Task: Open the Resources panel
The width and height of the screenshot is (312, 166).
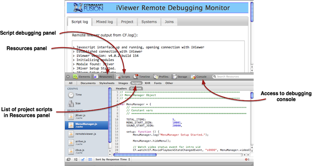Action: point(103,76)
